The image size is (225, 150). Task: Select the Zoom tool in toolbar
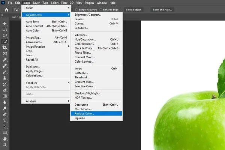[5, 144]
